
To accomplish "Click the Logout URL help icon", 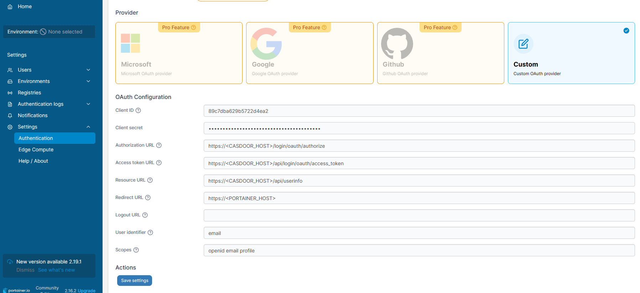I will tap(145, 215).
